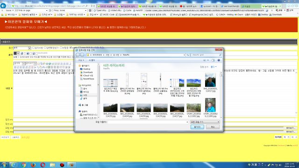Open Desktop in the favorites sidebar
The height and width of the screenshot is (168, 299).
86,69
